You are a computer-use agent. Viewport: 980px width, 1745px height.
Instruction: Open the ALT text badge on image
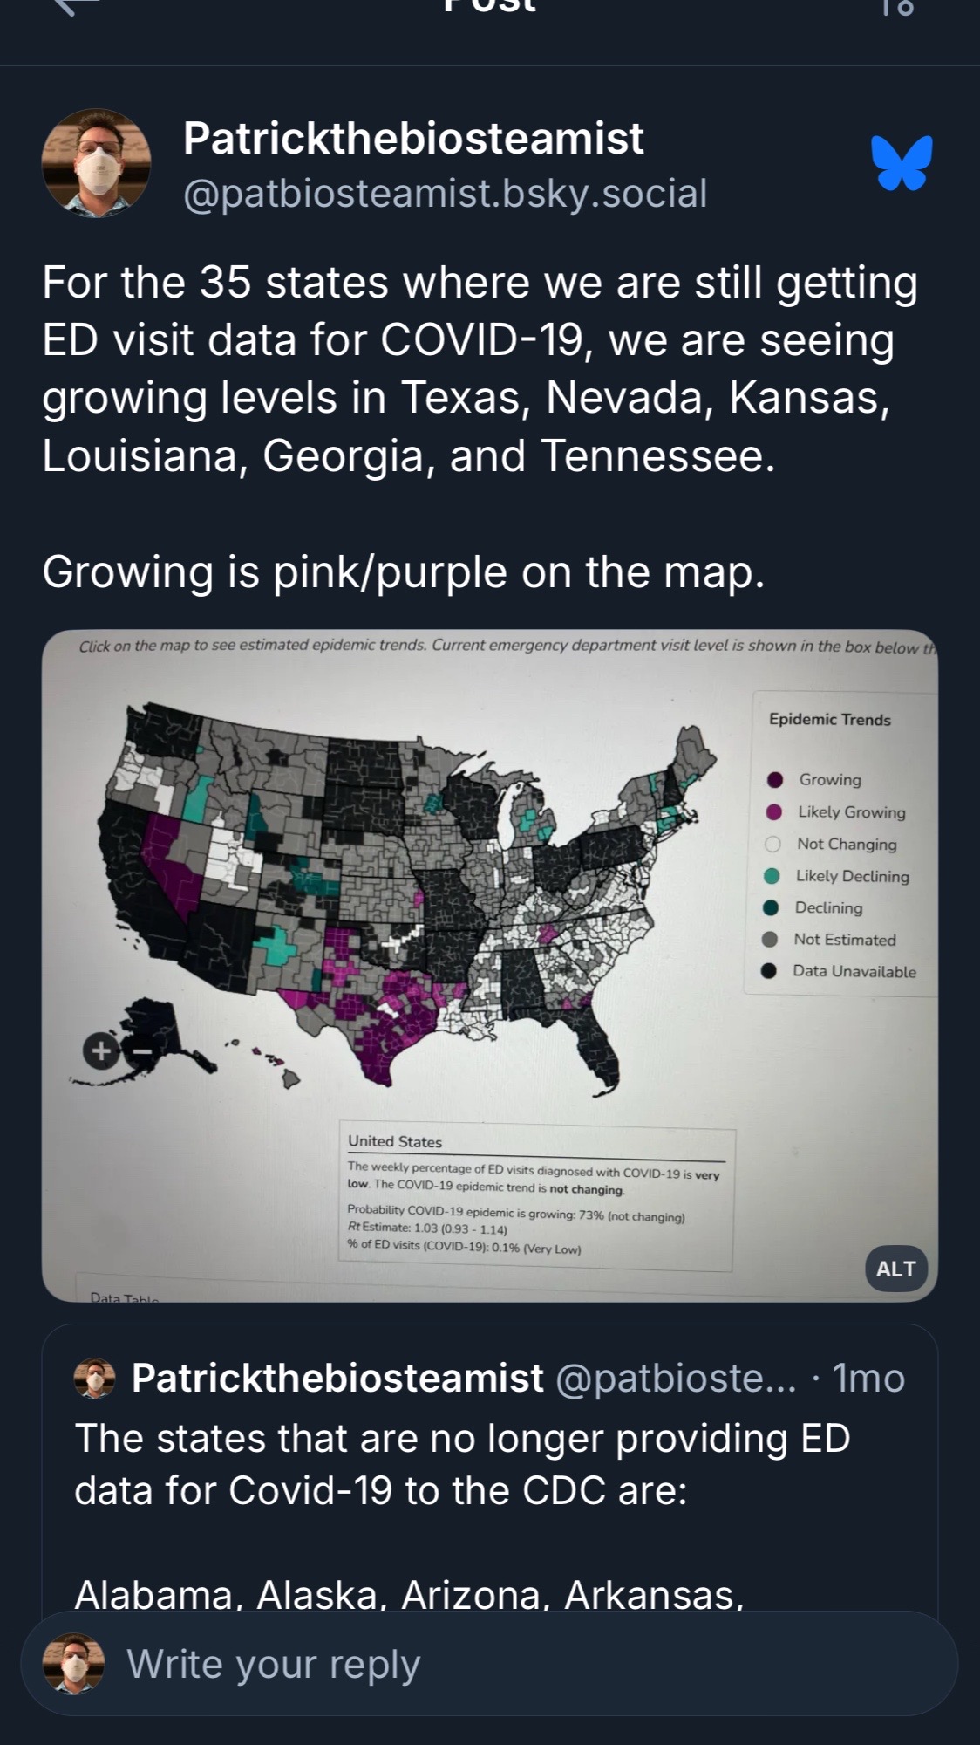[895, 1269]
